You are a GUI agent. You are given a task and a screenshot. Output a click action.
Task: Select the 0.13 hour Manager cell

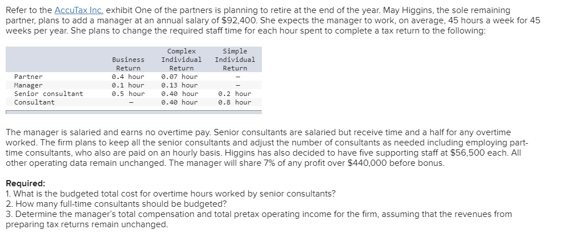pyautogui.click(x=179, y=85)
